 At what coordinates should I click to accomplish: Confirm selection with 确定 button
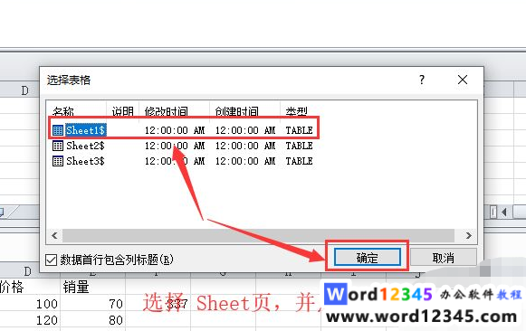point(368,258)
